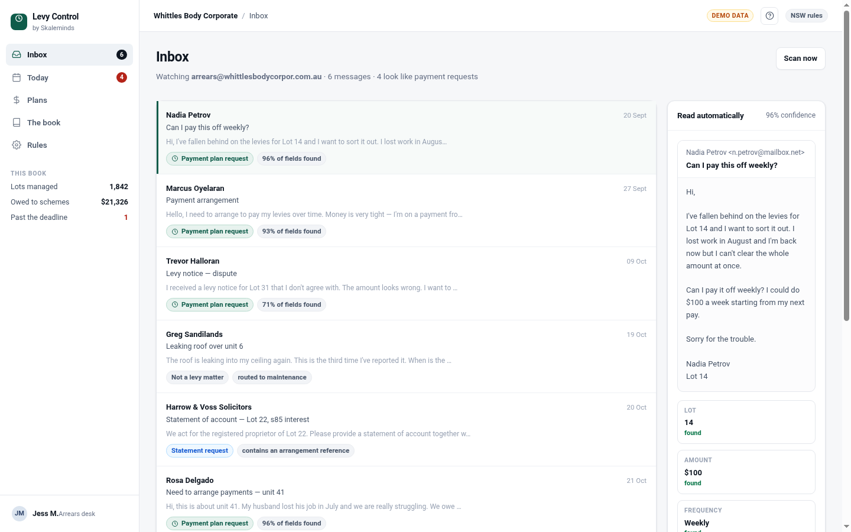Click the Past the deadline stat

[x=69, y=218]
